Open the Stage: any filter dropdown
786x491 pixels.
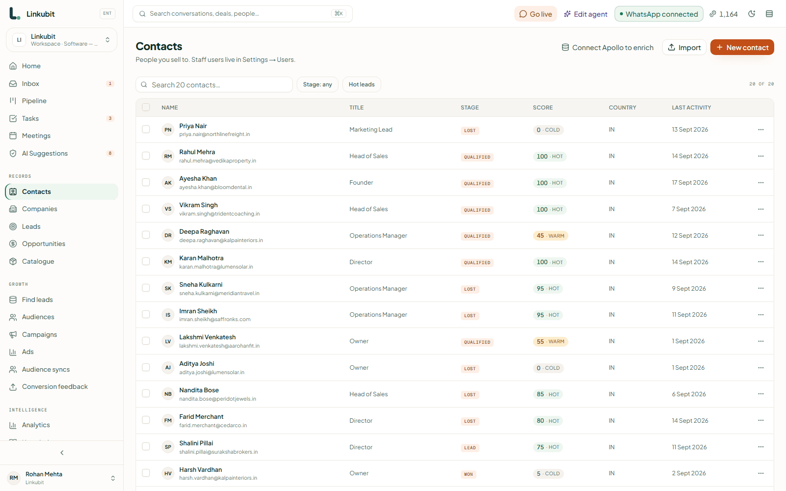(317, 84)
